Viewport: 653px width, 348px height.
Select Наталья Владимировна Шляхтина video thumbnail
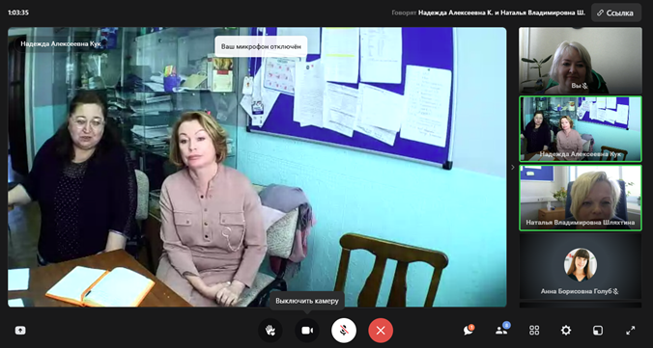click(581, 198)
